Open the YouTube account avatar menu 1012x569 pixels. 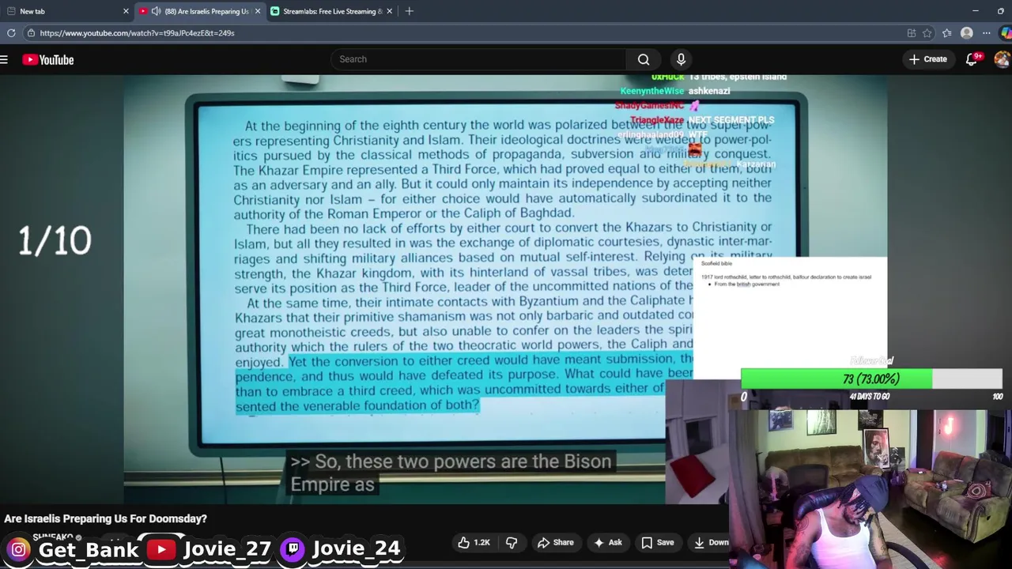click(1002, 59)
